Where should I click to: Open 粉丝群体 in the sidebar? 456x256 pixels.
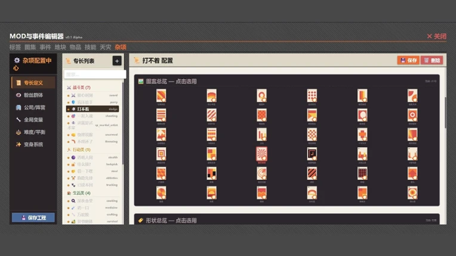point(33,95)
